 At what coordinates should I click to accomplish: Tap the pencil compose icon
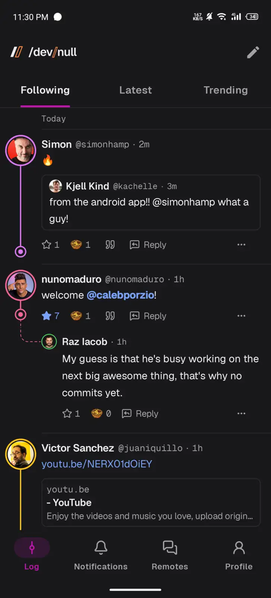253,52
